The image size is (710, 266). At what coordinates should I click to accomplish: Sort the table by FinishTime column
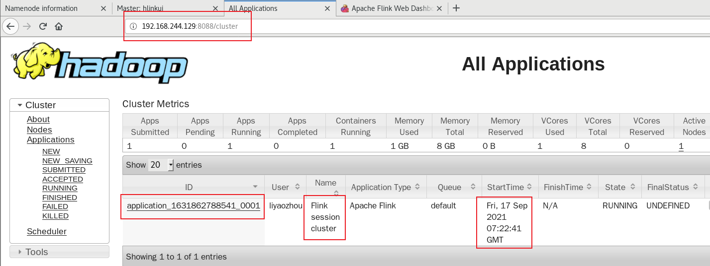[x=568, y=187]
